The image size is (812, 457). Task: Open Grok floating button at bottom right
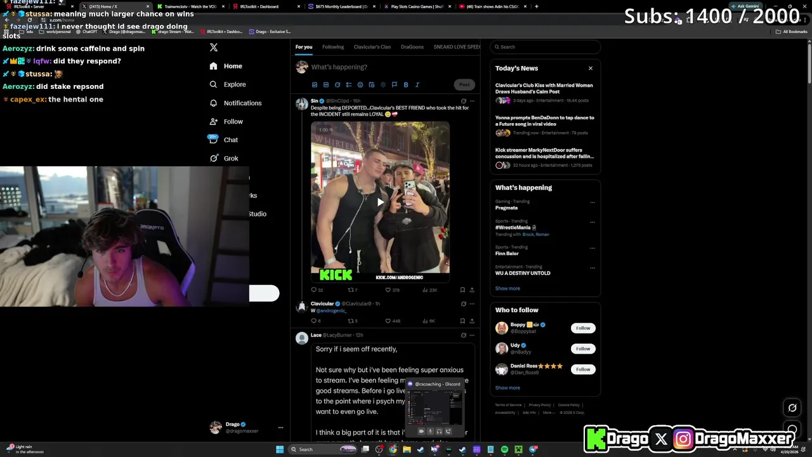tap(792, 408)
